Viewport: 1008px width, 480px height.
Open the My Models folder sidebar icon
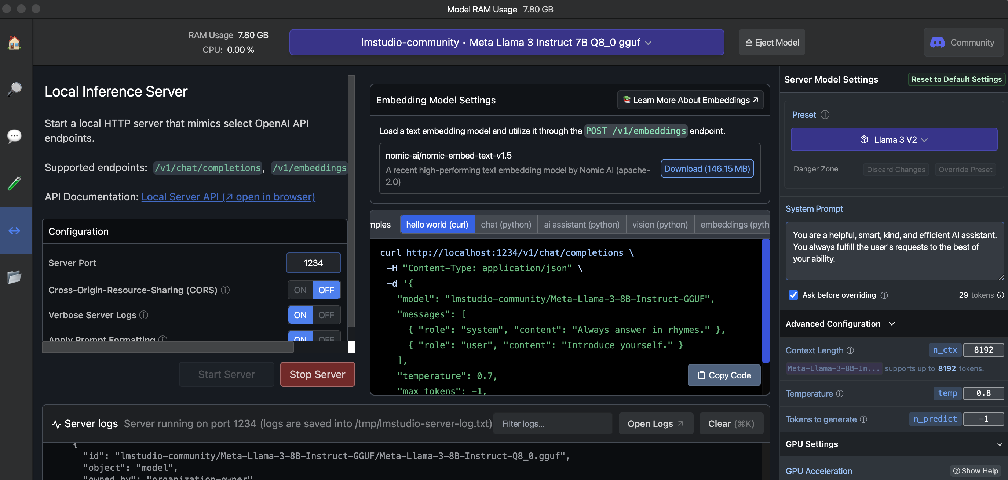[14, 277]
